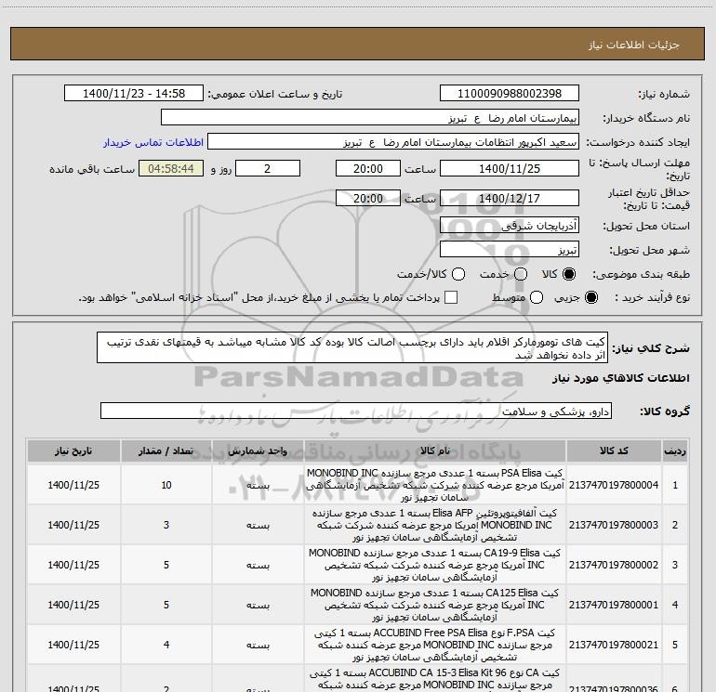
Task: Click the CA125 Elisa kit name in row 4
Action: pos(435,605)
